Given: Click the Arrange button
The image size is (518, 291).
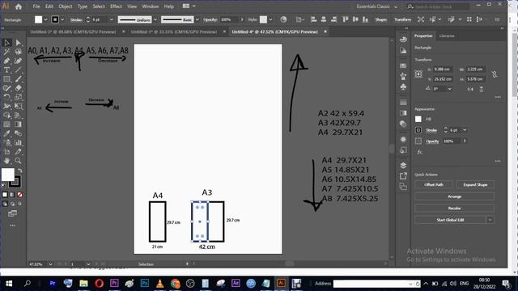Looking at the screenshot, I should click(455, 196).
